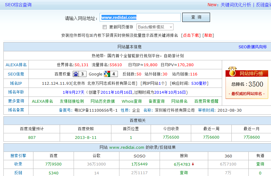Click the 域名备案 row label
271x176 pixels.
(16, 110)
